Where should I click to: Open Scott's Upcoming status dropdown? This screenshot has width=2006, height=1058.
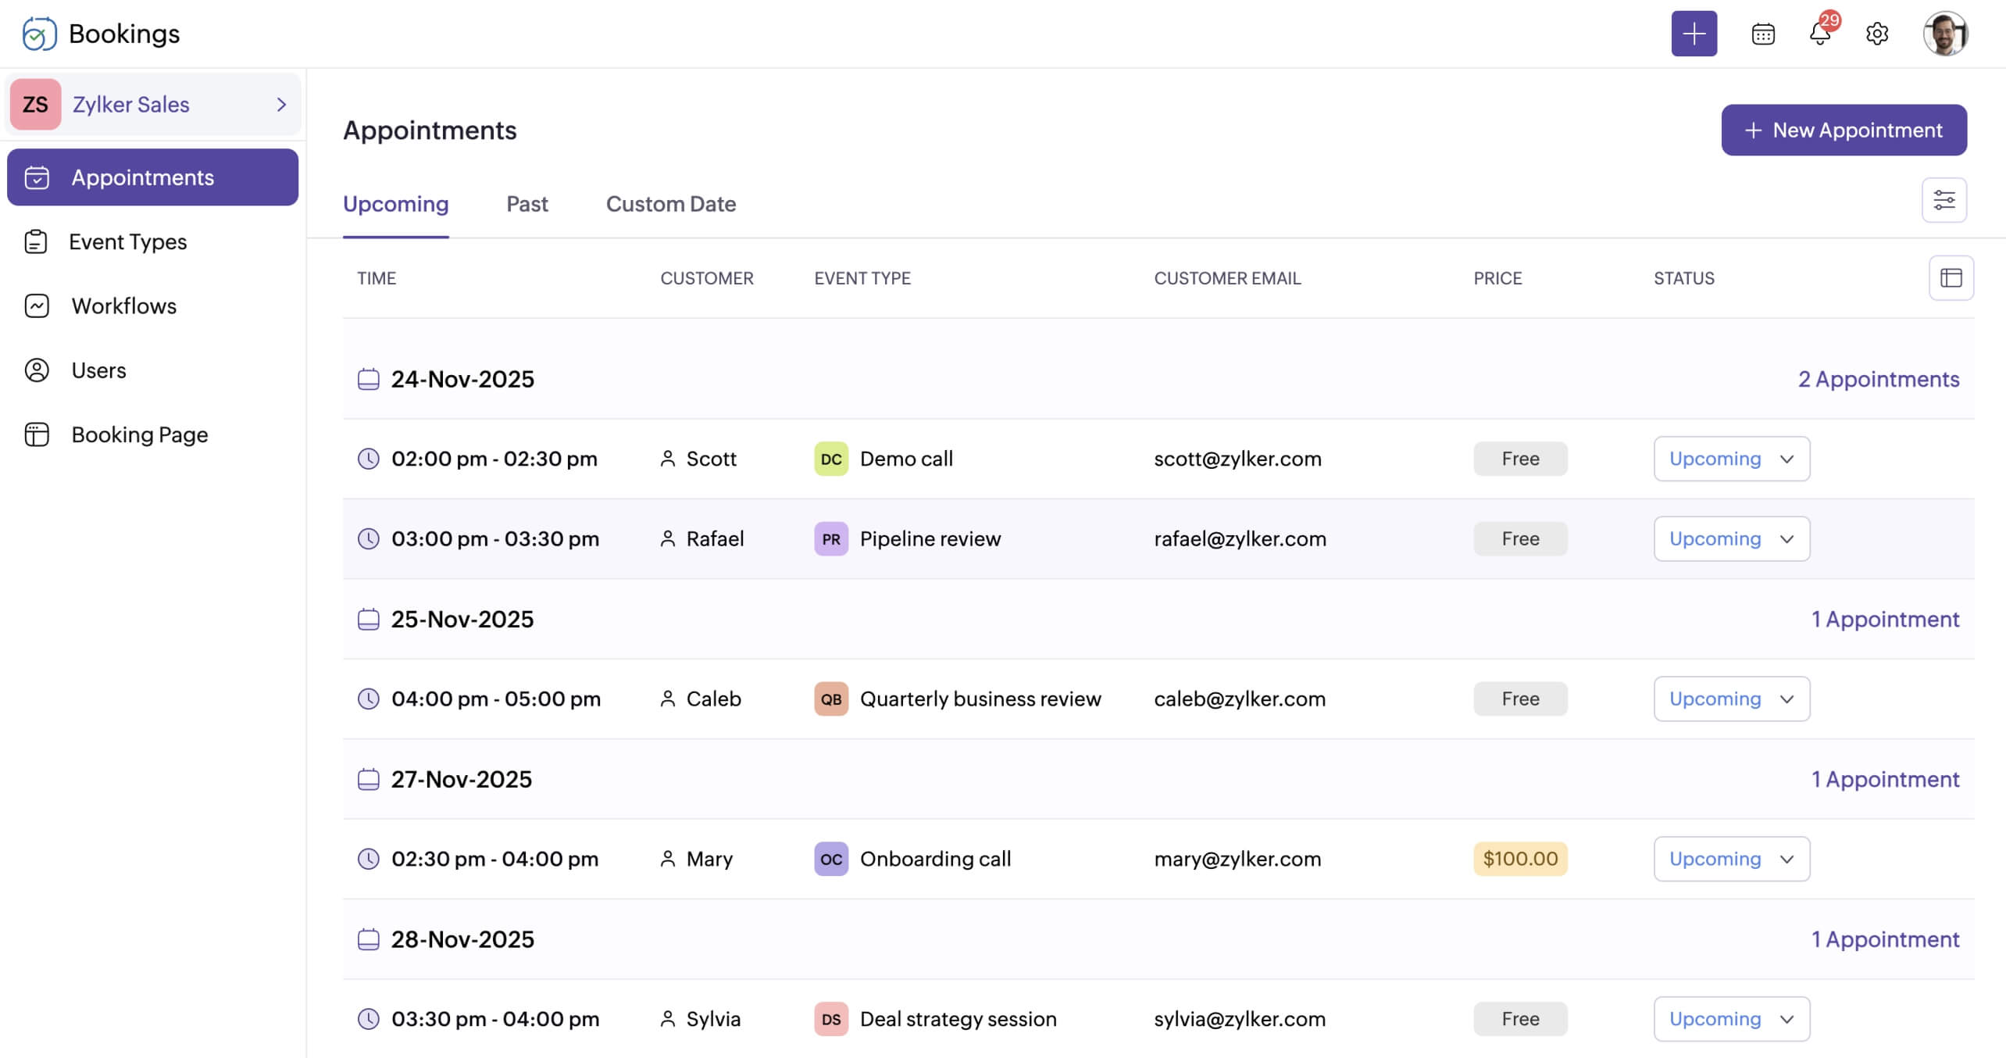1731,459
